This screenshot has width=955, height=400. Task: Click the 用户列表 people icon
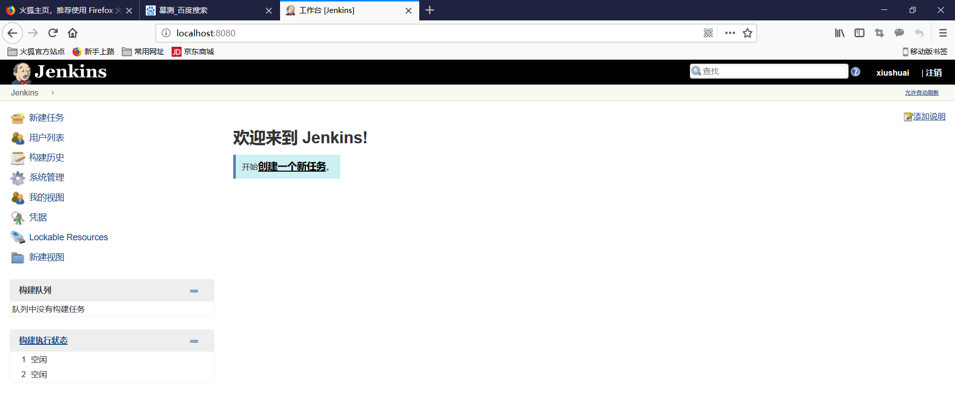(18, 138)
